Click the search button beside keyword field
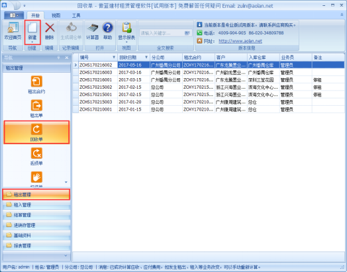The height and width of the screenshot is (272, 347). [187, 33]
